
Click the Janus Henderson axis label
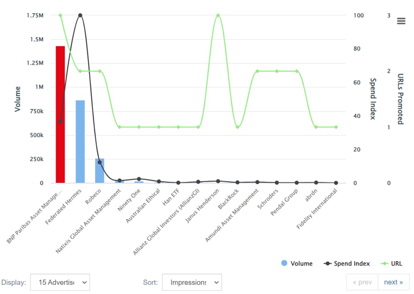coord(202,206)
